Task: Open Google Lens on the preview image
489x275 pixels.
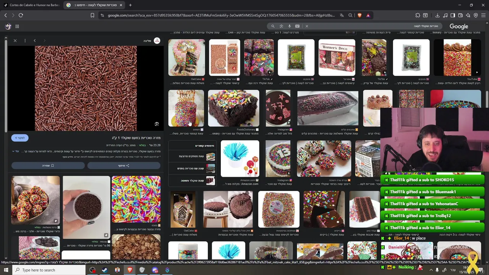Action: (x=157, y=124)
